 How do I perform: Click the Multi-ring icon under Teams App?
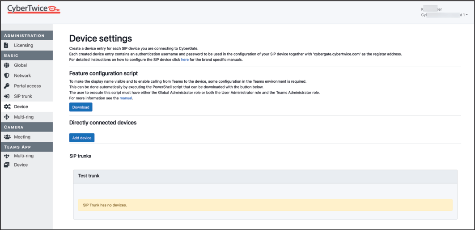click(x=6, y=156)
